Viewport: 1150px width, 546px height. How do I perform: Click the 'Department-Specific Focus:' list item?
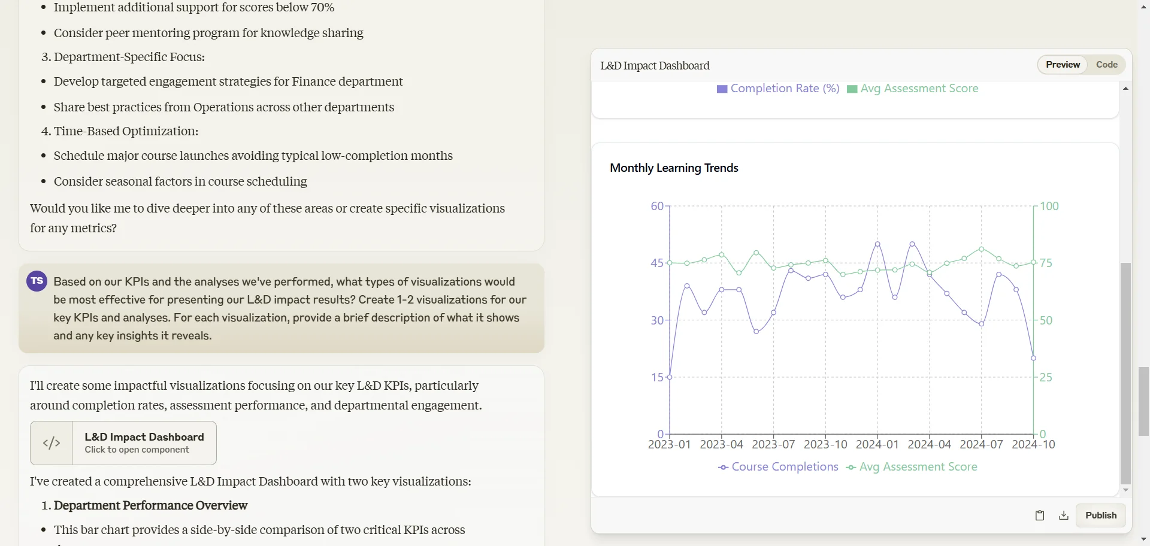(x=129, y=57)
